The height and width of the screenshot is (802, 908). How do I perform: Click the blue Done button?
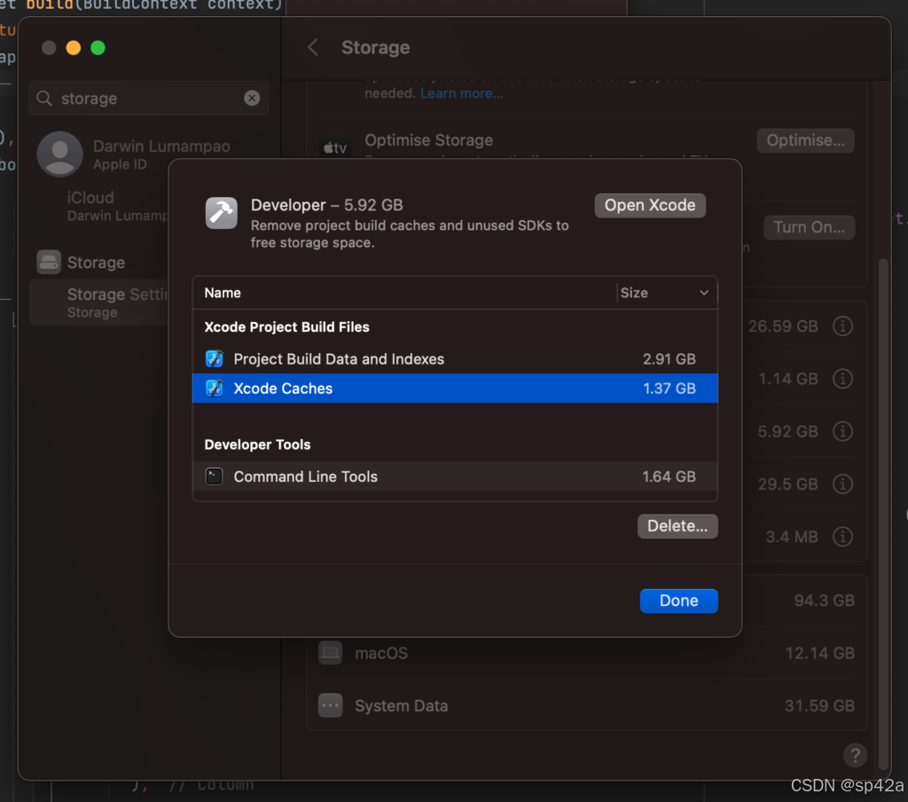coord(678,601)
